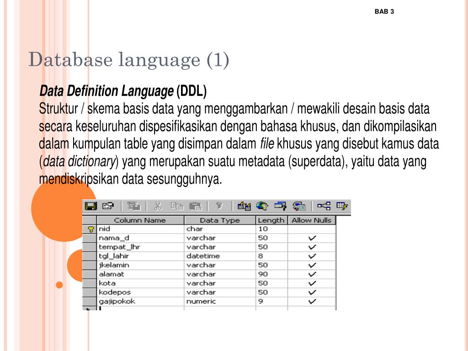Click the globe icon in toolbar
Screen dimensions: 468x351
[x=262, y=206]
